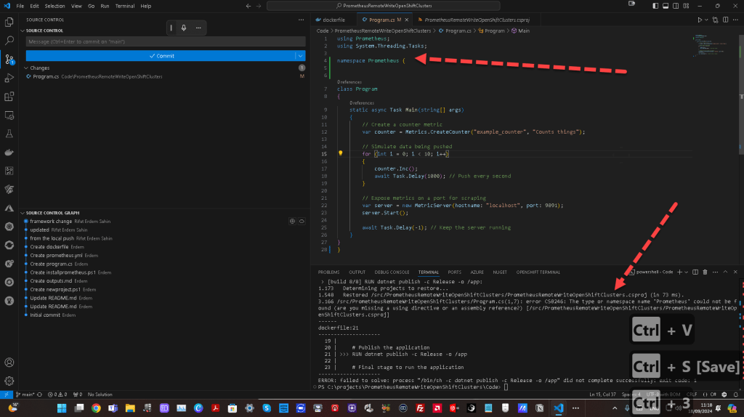
Task: Select the Source Control activity bar icon
Action: click(x=9, y=60)
